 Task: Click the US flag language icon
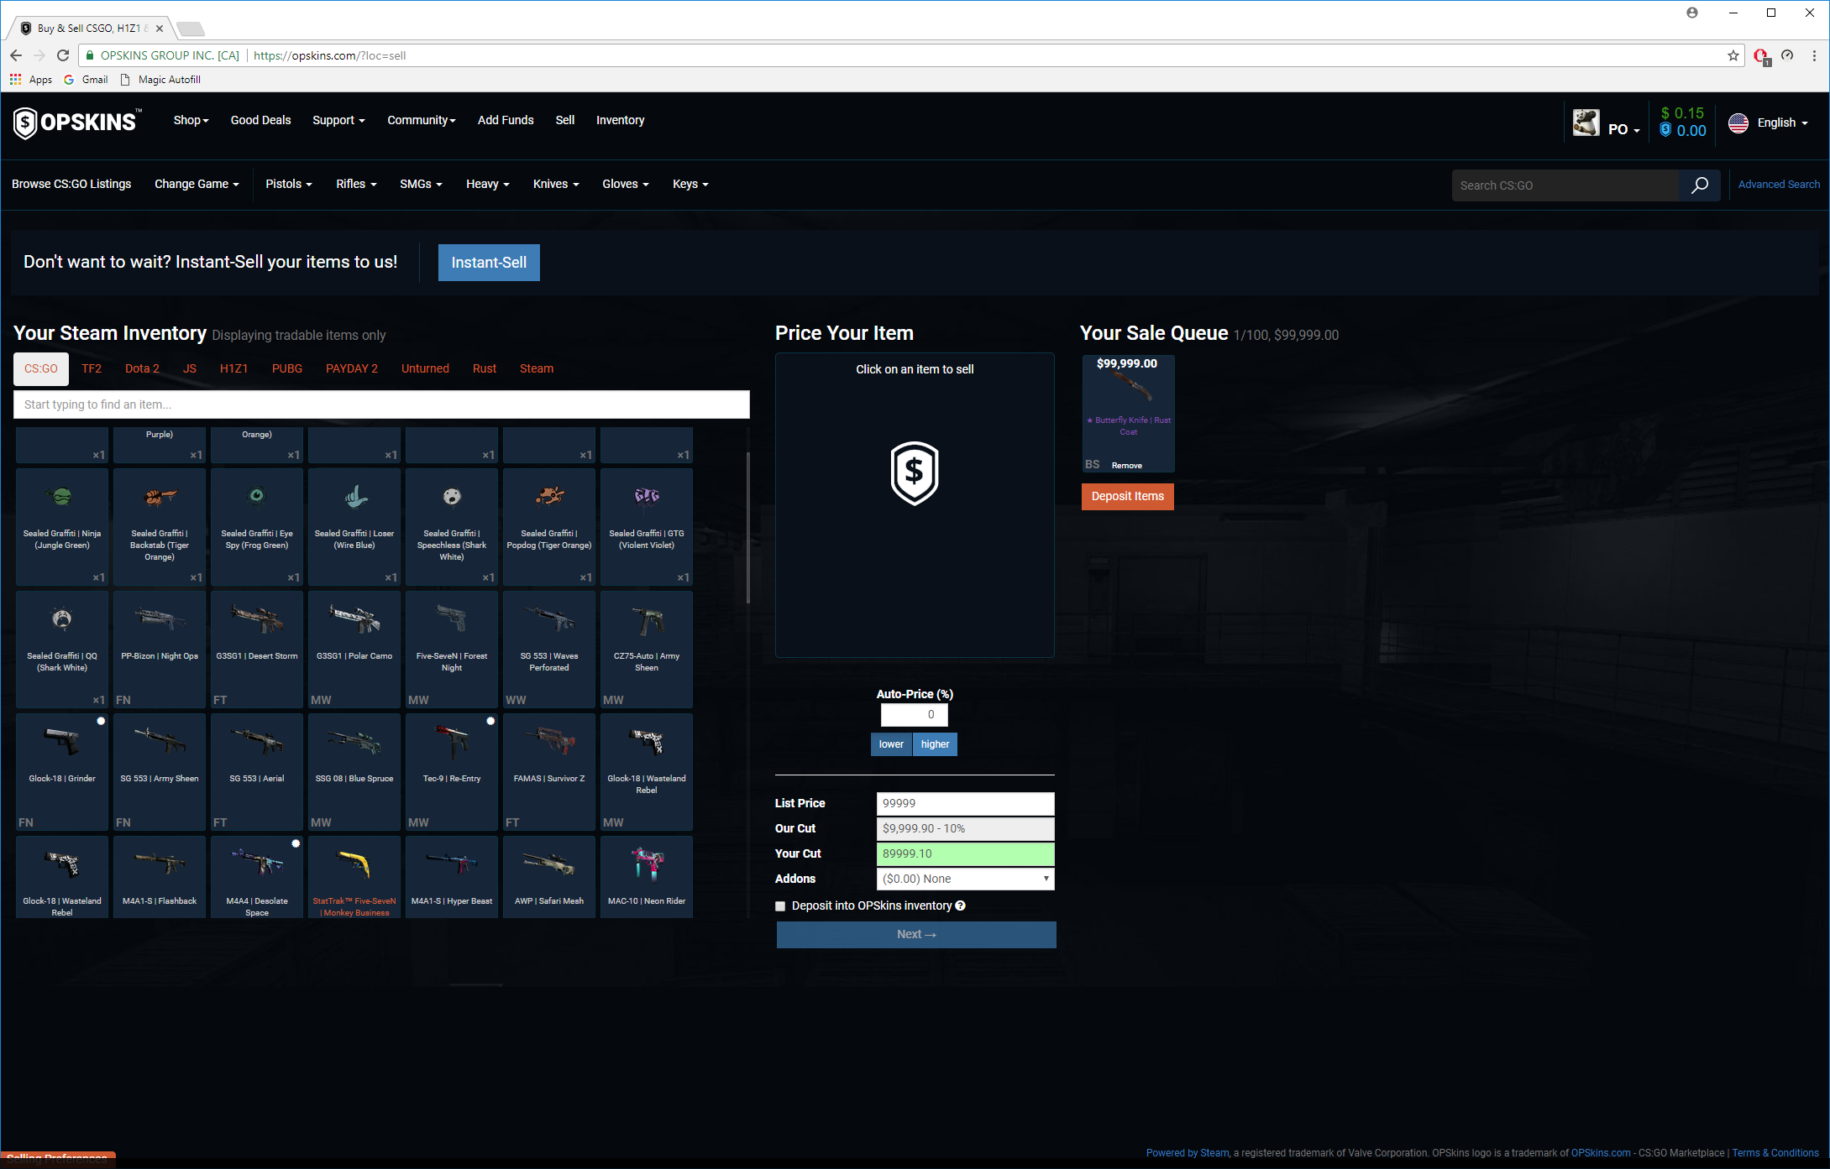click(x=1738, y=123)
